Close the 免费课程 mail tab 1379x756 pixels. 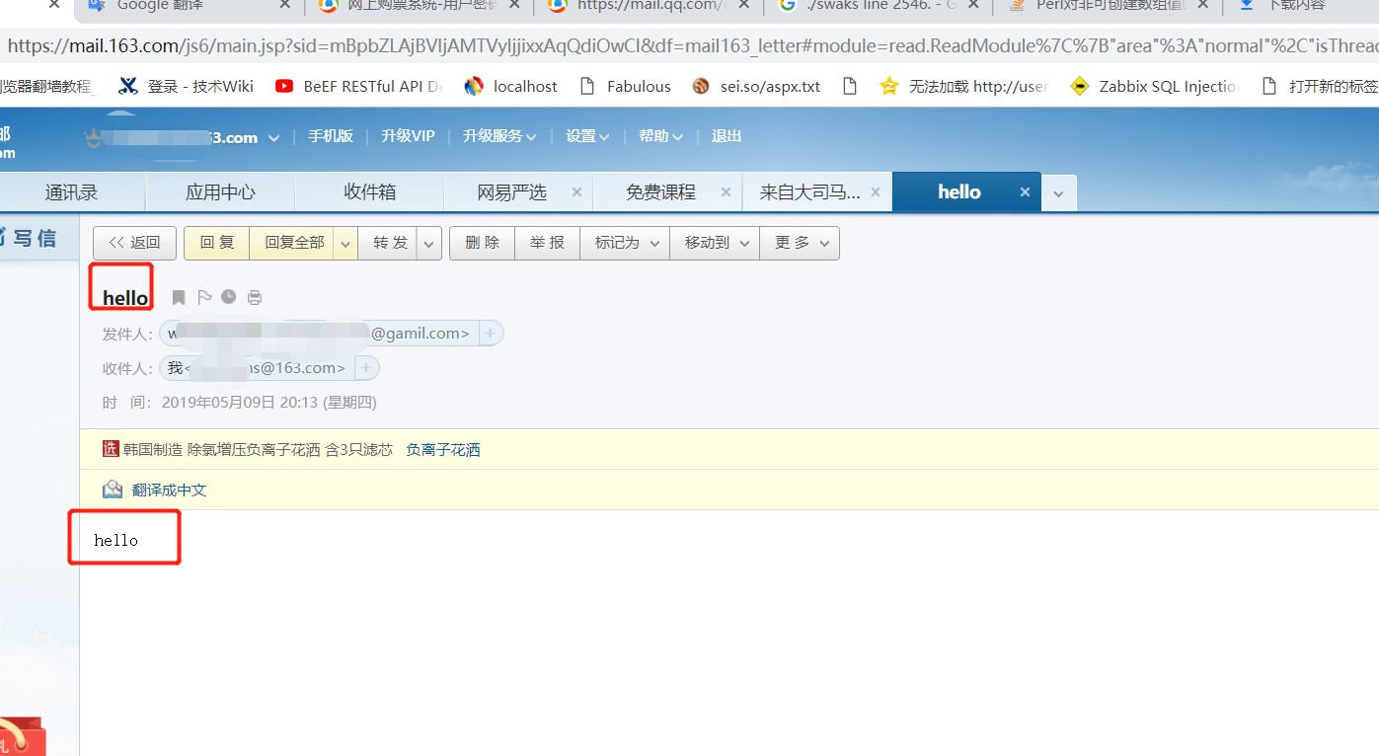click(727, 192)
